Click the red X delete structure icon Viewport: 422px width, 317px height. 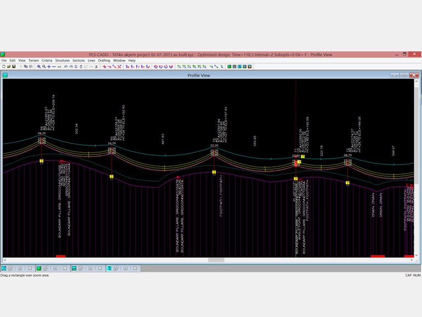tap(119, 67)
